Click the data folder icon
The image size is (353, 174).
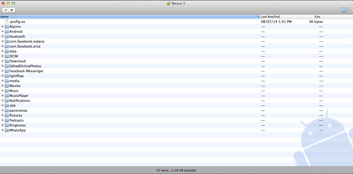[x=7, y=51]
